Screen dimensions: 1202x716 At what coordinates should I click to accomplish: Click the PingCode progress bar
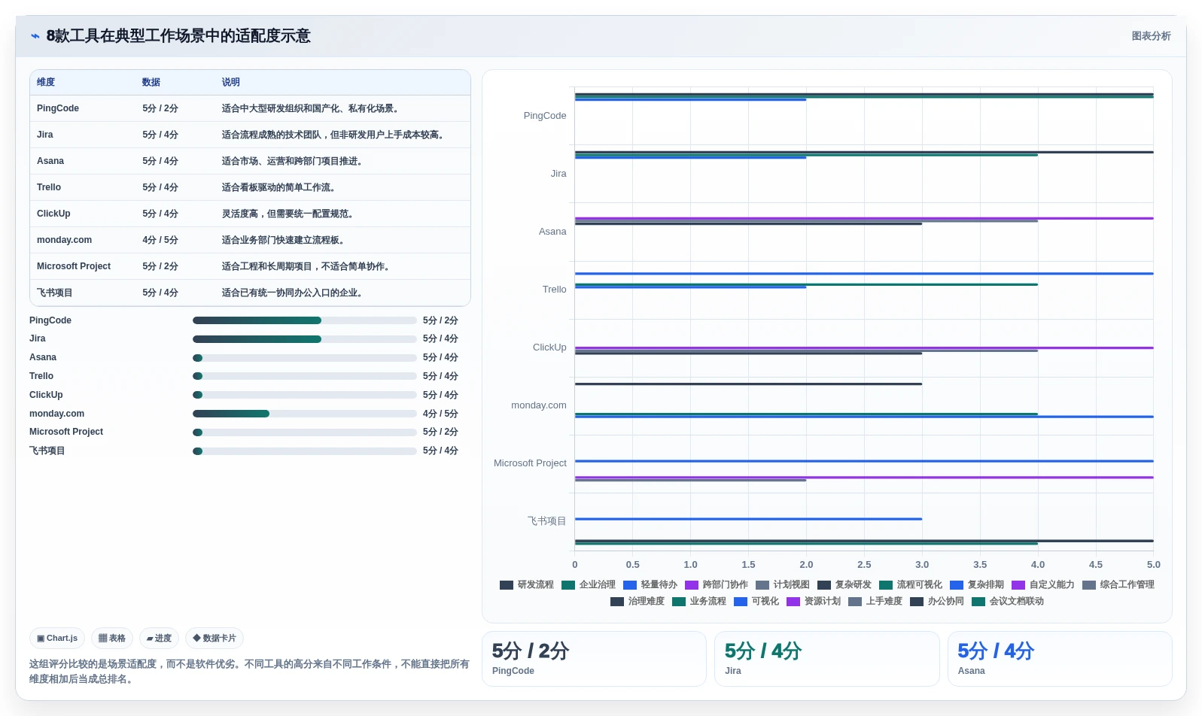pyautogui.click(x=305, y=320)
